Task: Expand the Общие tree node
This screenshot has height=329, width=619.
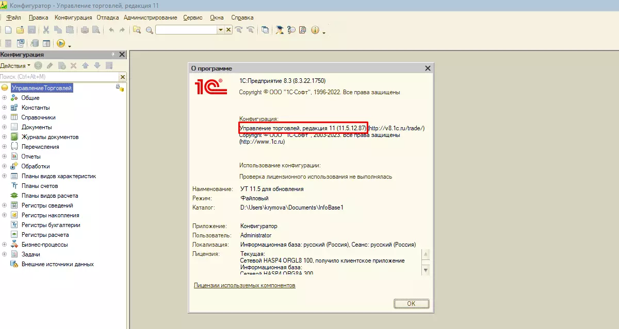Action: pyautogui.click(x=4, y=98)
